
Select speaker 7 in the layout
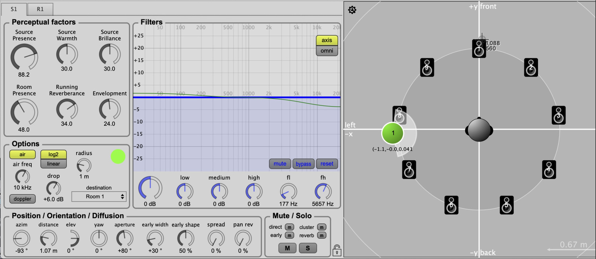(x=409, y=170)
